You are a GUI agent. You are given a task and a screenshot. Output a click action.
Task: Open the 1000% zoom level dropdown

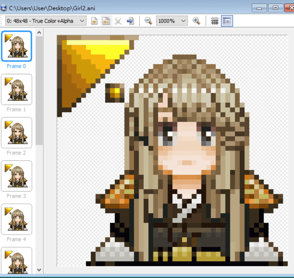(x=172, y=21)
